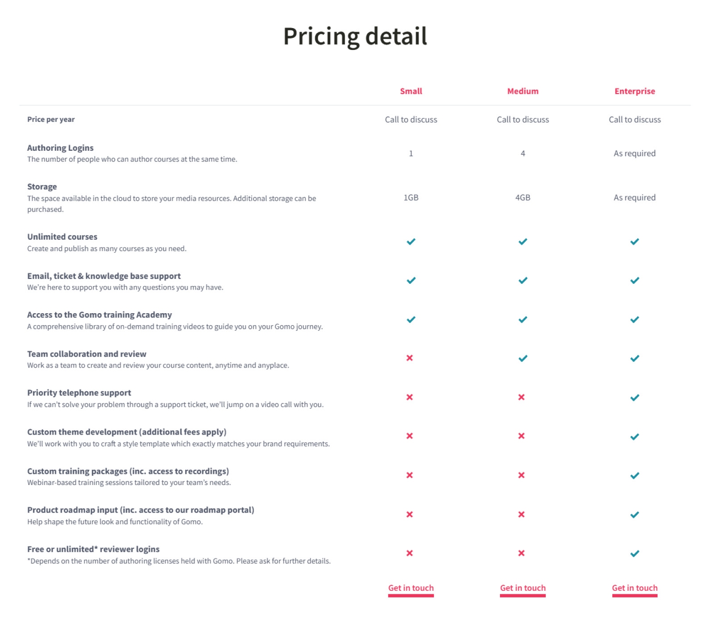This screenshot has height=622, width=707.
Task: Click Get in touch under Enterprise
Action: [x=634, y=588]
